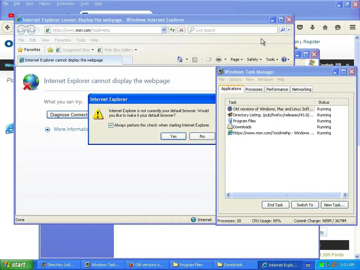Open the Firefox hamburger menu
This screenshot has width=360, height=270.
tap(353, 27)
